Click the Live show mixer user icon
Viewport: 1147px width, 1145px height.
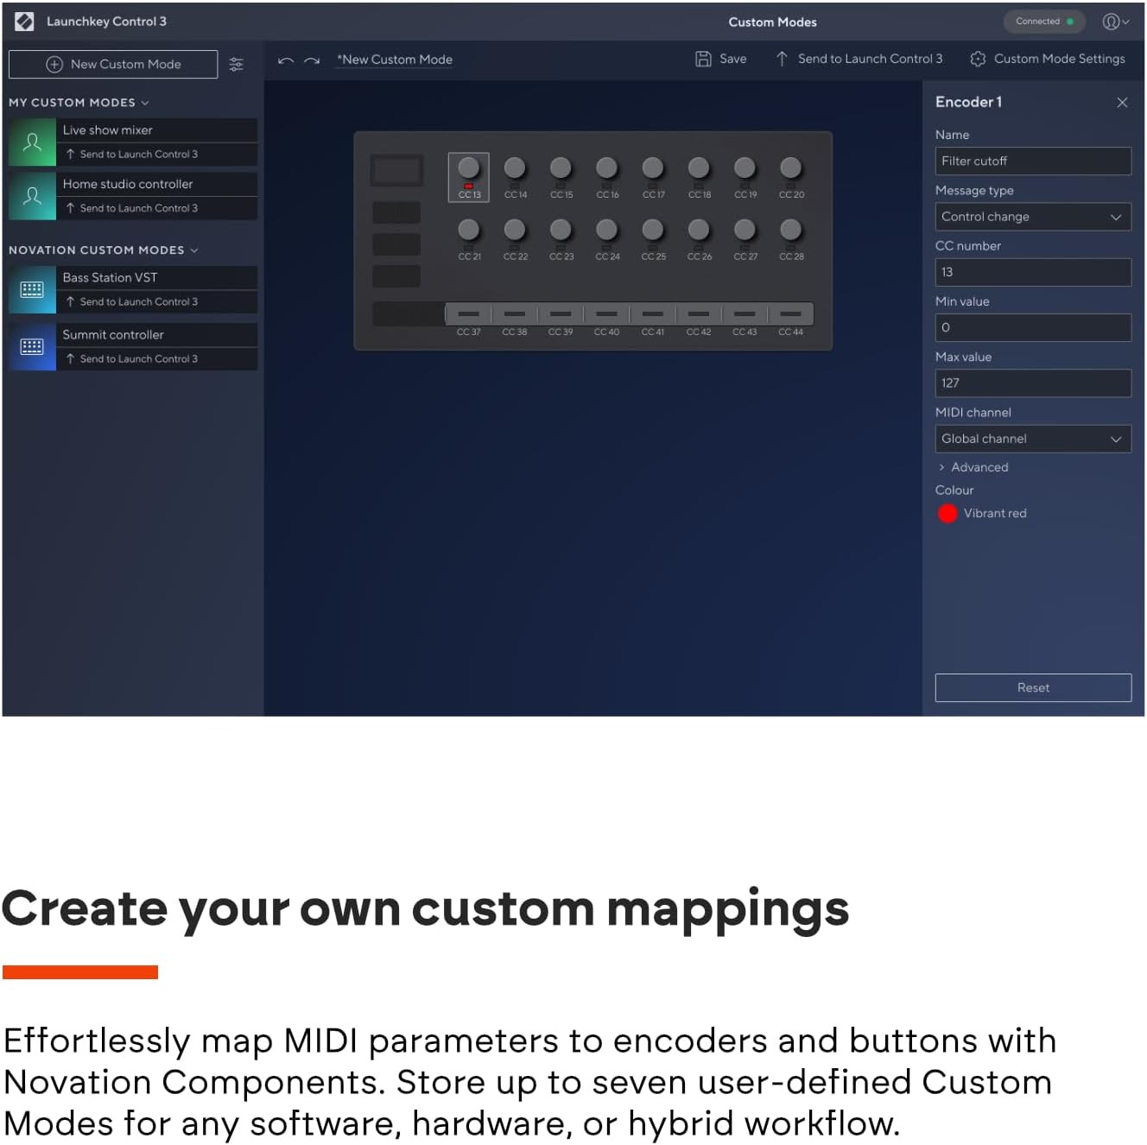(32, 142)
